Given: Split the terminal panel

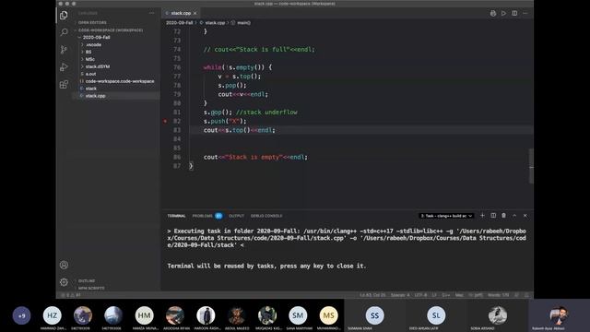Looking at the screenshot, I should point(493,216).
